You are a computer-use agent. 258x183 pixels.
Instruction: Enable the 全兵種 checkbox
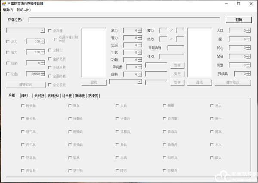pos(50,31)
